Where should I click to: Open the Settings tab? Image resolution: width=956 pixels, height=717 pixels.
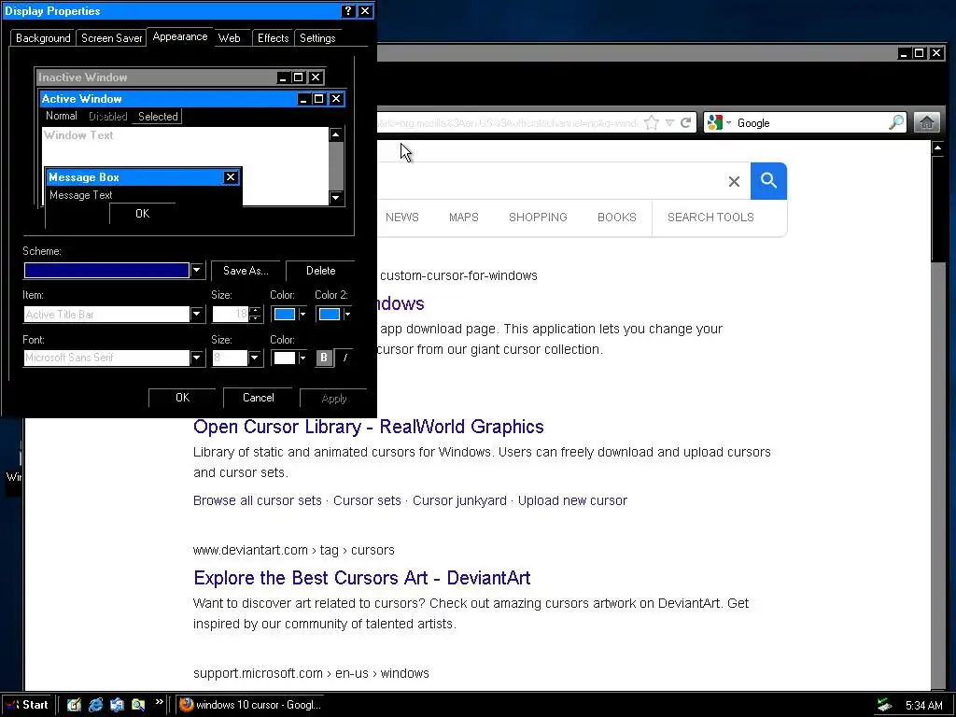pyautogui.click(x=317, y=37)
